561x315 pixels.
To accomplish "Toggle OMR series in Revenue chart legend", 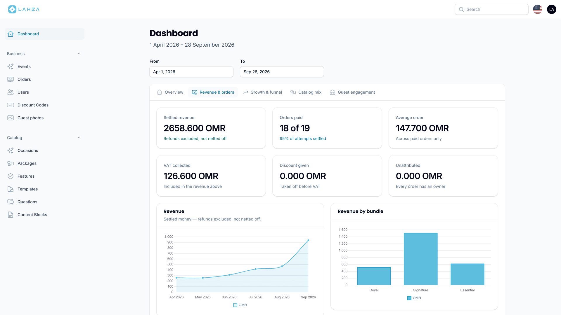I will point(240,305).
